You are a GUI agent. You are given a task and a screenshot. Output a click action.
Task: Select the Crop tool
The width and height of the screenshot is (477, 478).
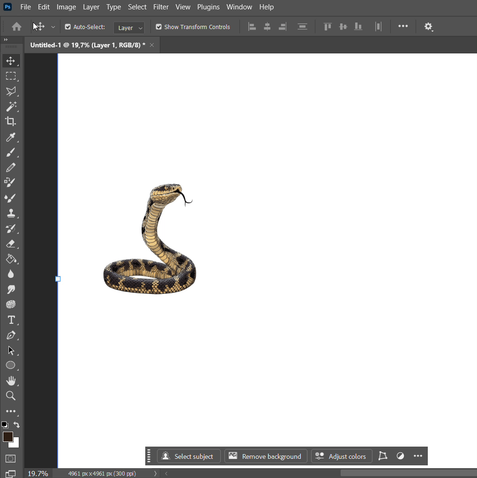point(10,122)
